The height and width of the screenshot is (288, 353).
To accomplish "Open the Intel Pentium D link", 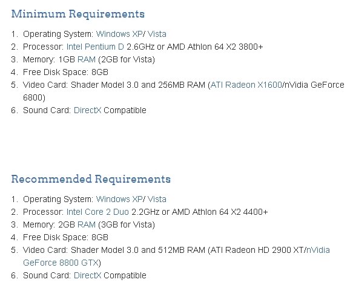I will 95,47.
